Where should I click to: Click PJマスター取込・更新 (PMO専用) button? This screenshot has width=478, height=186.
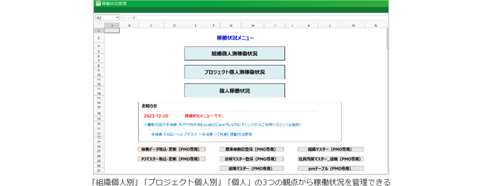tap(171, 159)
